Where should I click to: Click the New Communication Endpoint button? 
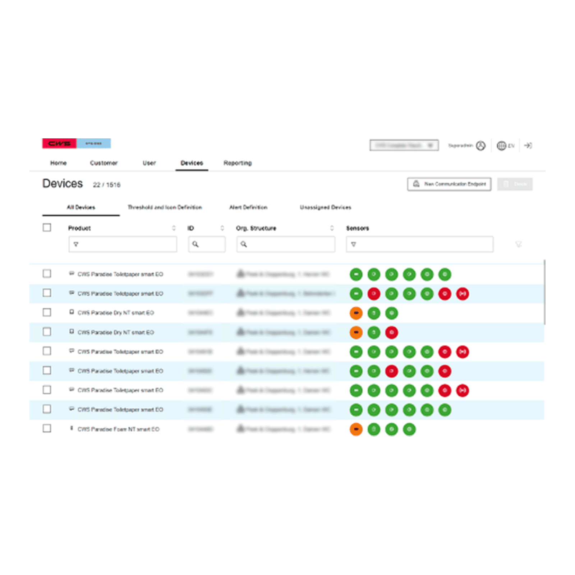(449, 184)
